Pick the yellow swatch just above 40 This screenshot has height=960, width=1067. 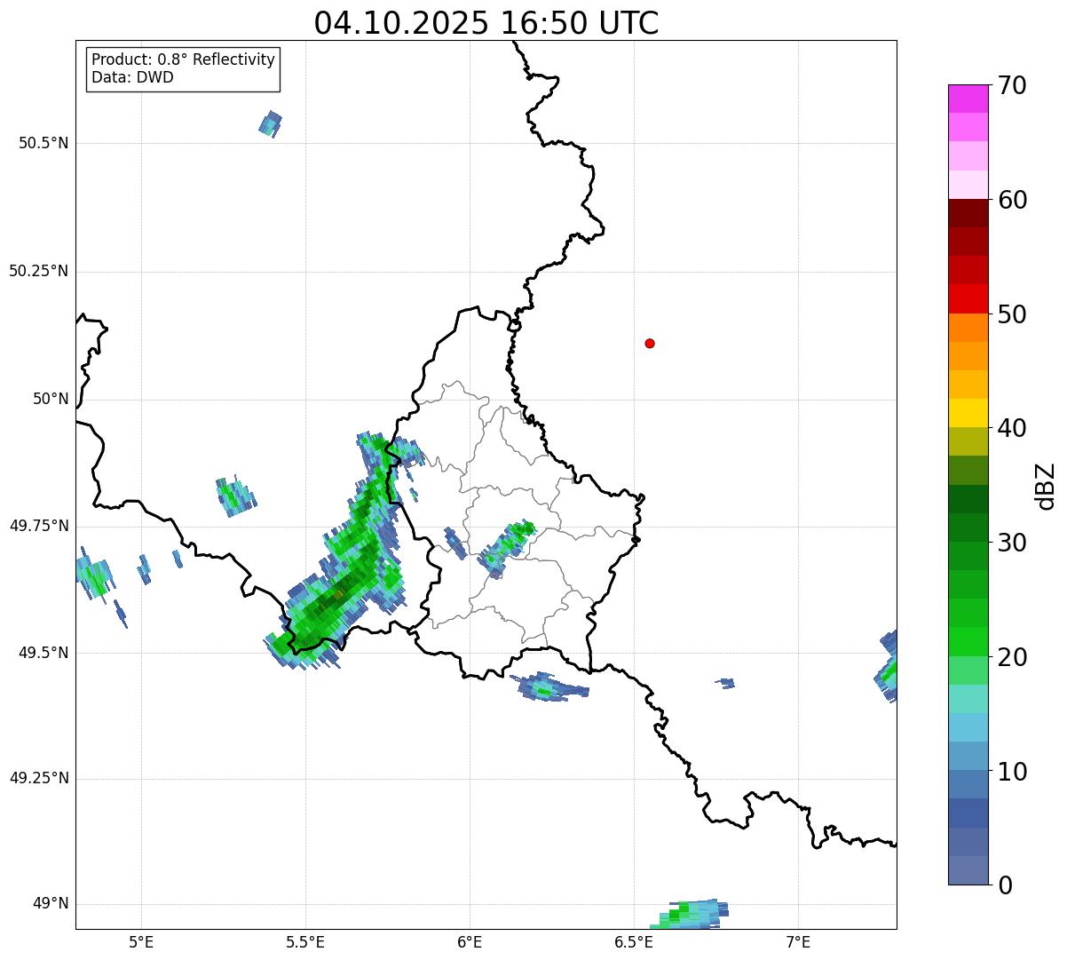point(968,413)
